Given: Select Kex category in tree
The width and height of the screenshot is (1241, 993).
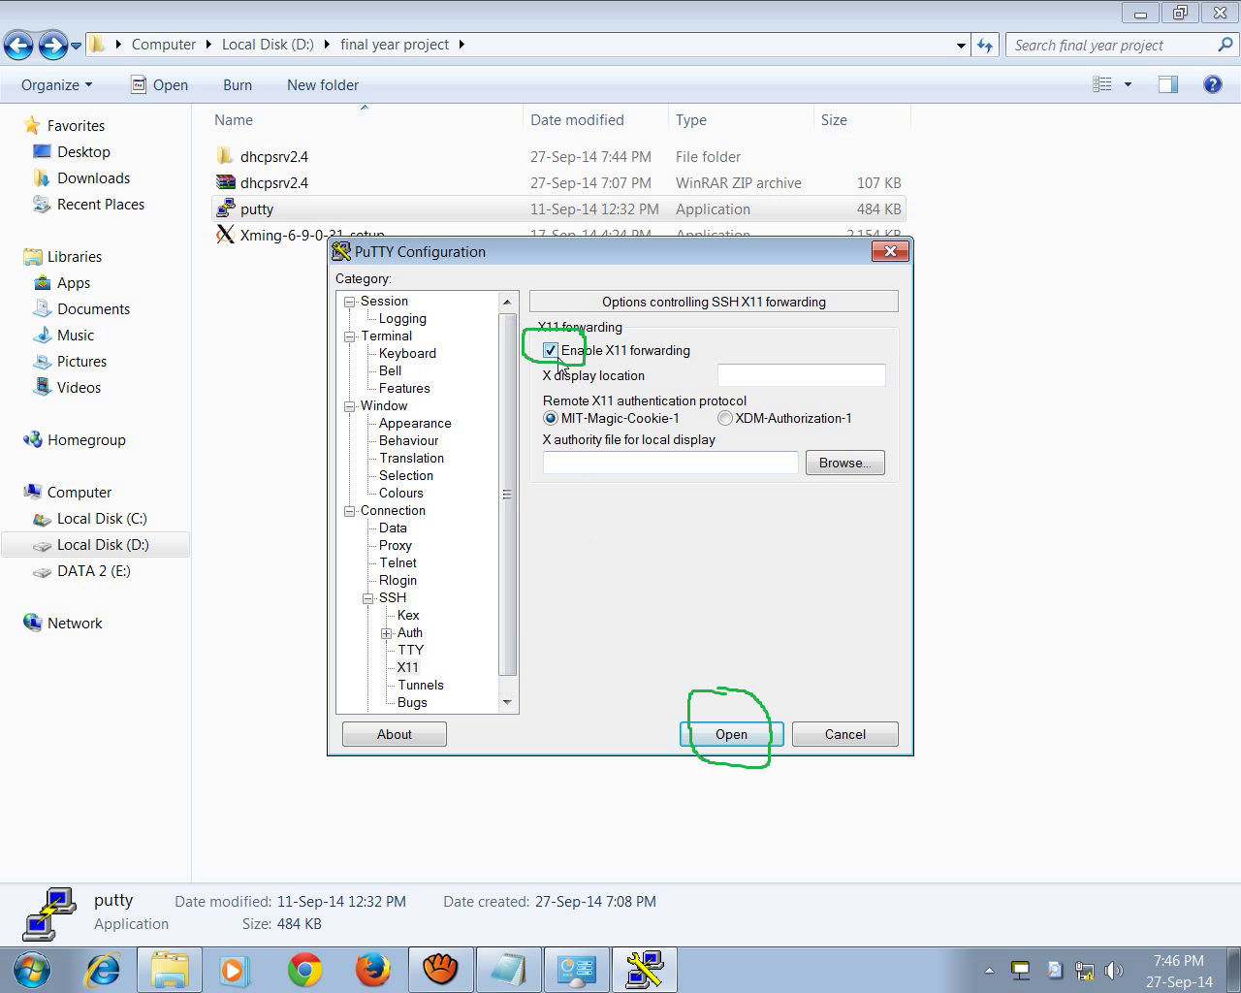Looking at the screenshot, I should pyautogui.click(x=408, y=615).
